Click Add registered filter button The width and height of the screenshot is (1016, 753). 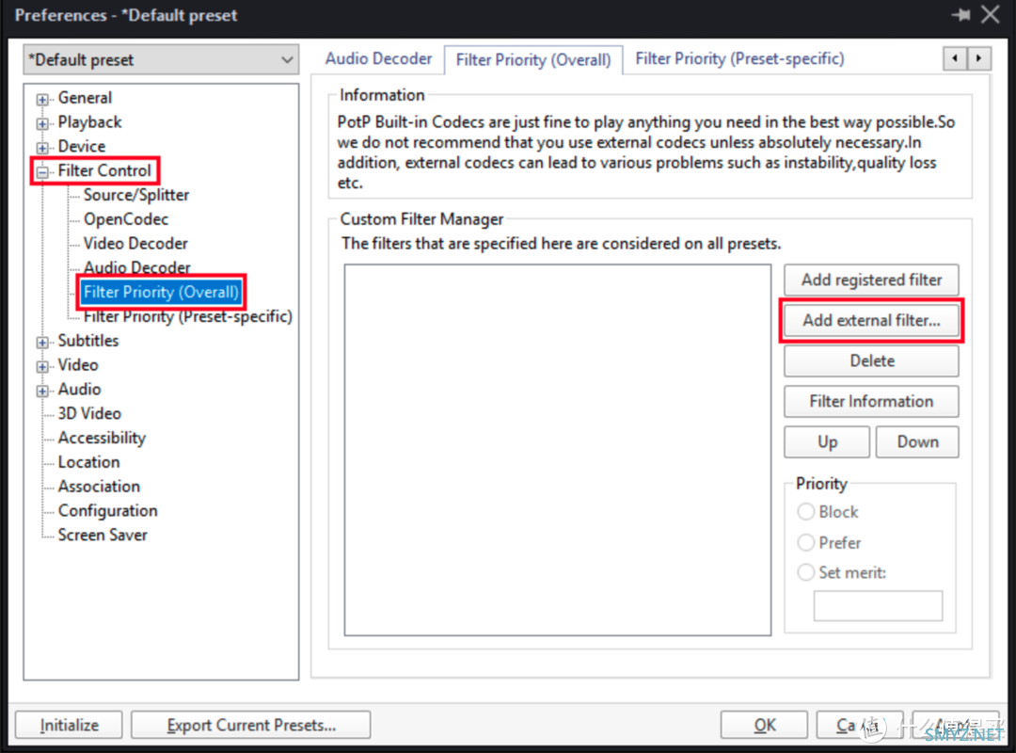pyautogui.click(x=871, y=280)
